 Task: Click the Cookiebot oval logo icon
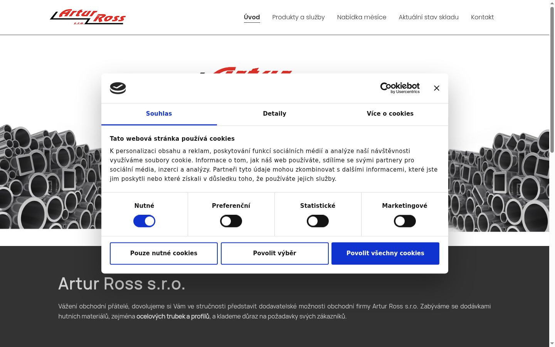(118, 88)
